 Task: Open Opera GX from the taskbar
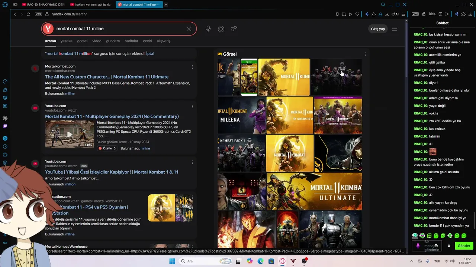(282, 261)
